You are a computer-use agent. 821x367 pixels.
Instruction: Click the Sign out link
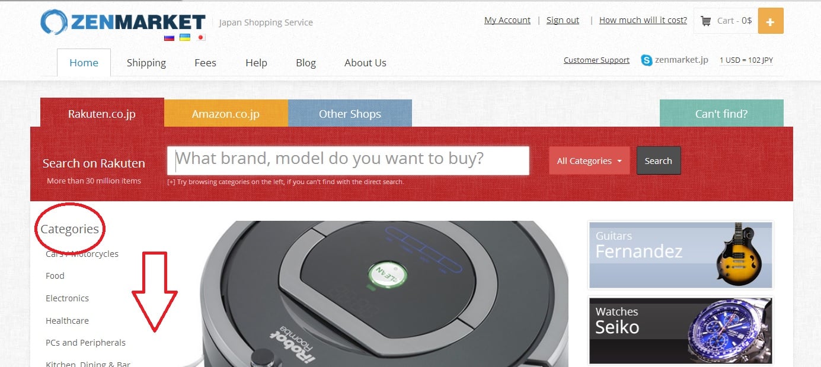coord(563,20)
